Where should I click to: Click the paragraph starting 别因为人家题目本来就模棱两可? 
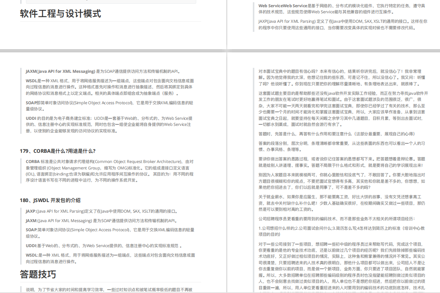coord(342,181)
